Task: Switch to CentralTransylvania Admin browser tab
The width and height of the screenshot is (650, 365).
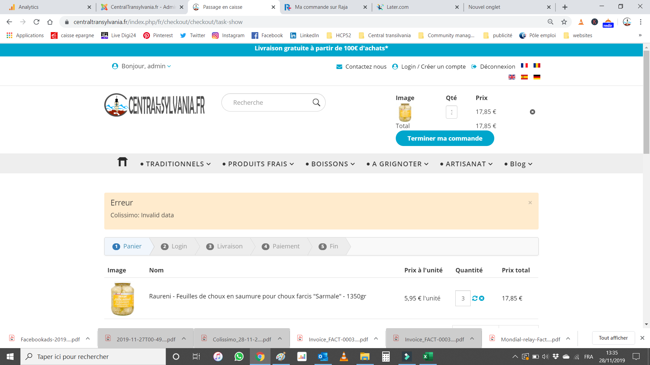Action: coord(142,7)
